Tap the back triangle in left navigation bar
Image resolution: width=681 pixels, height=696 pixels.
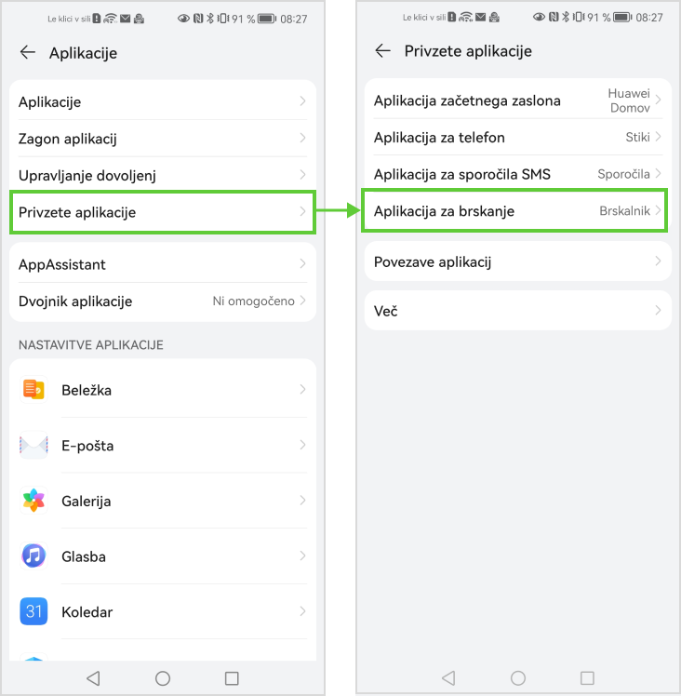(x=93, y=677)
